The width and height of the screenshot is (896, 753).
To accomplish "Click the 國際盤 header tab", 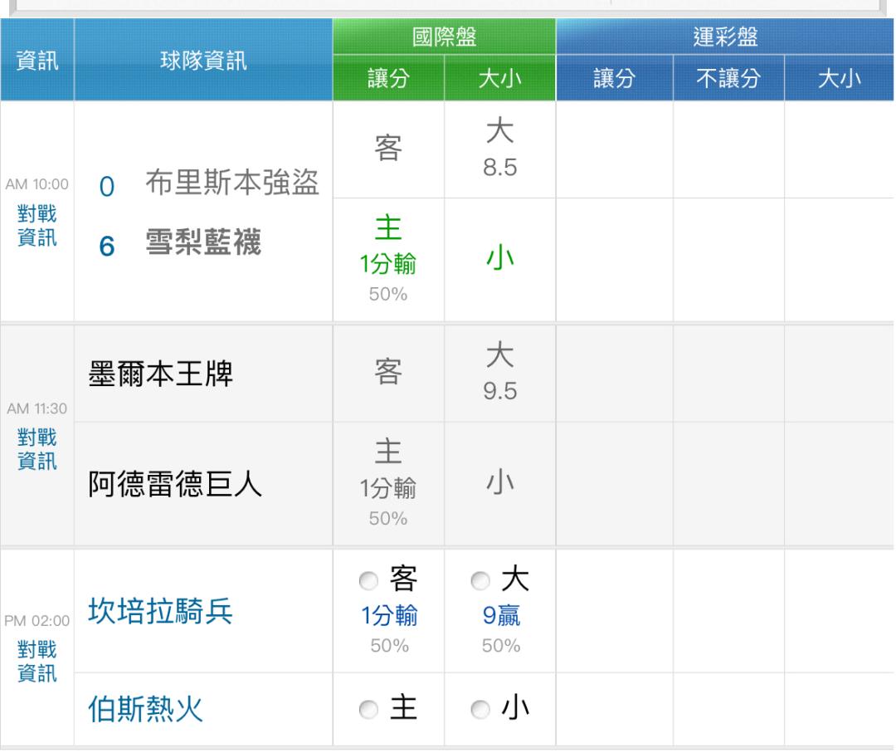I will (444, 37).
